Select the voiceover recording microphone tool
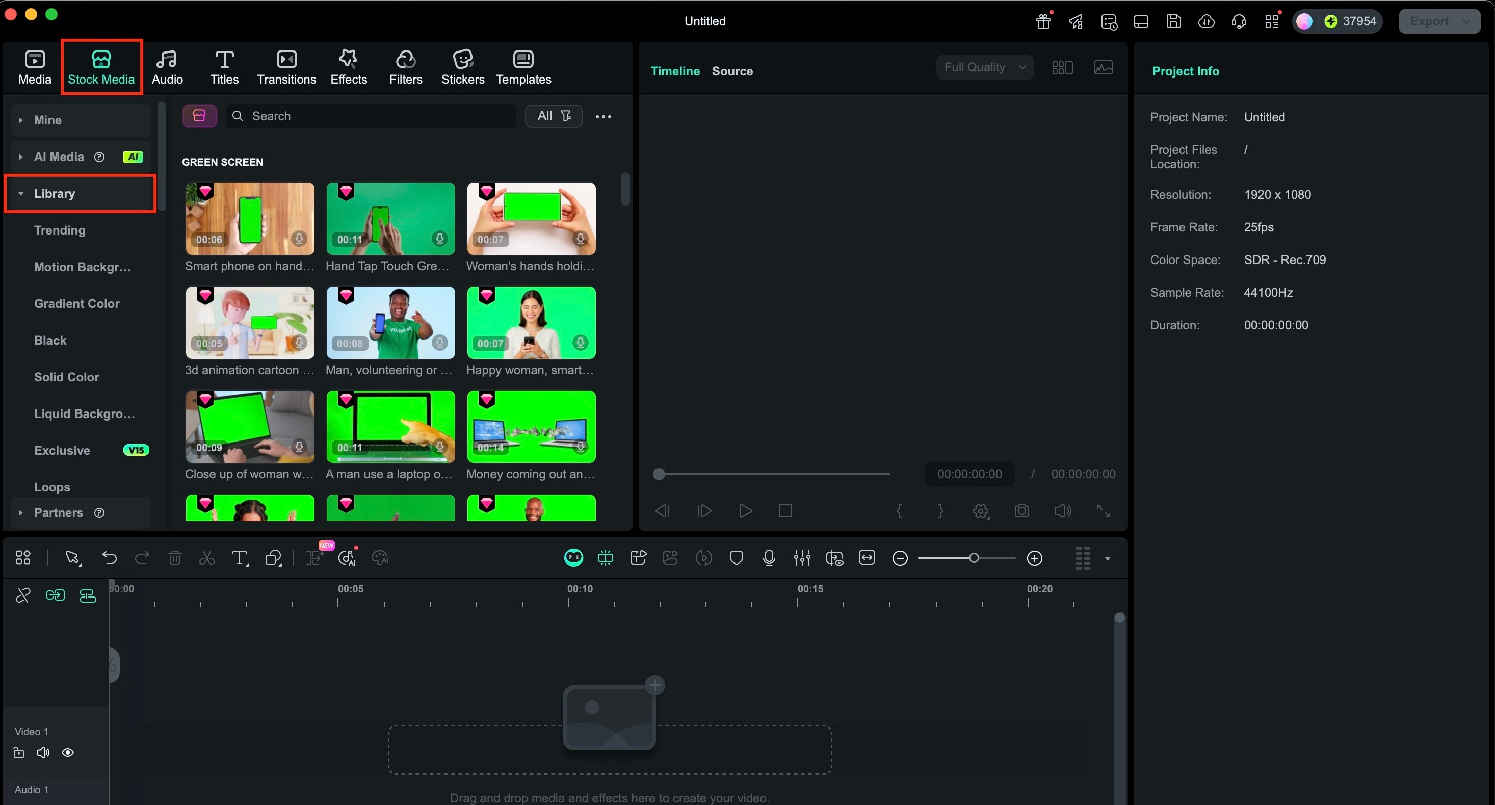Image resolution: width=1495 pixels, height=805 pixels. (x=768, y=558)
